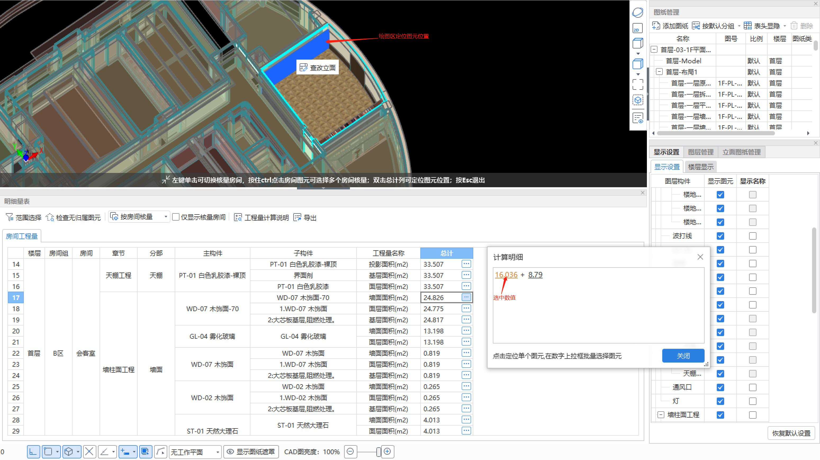Screen dimensions: 820x460
Task: Check 显示名称 for 通风口
Action: coord(753,387)
